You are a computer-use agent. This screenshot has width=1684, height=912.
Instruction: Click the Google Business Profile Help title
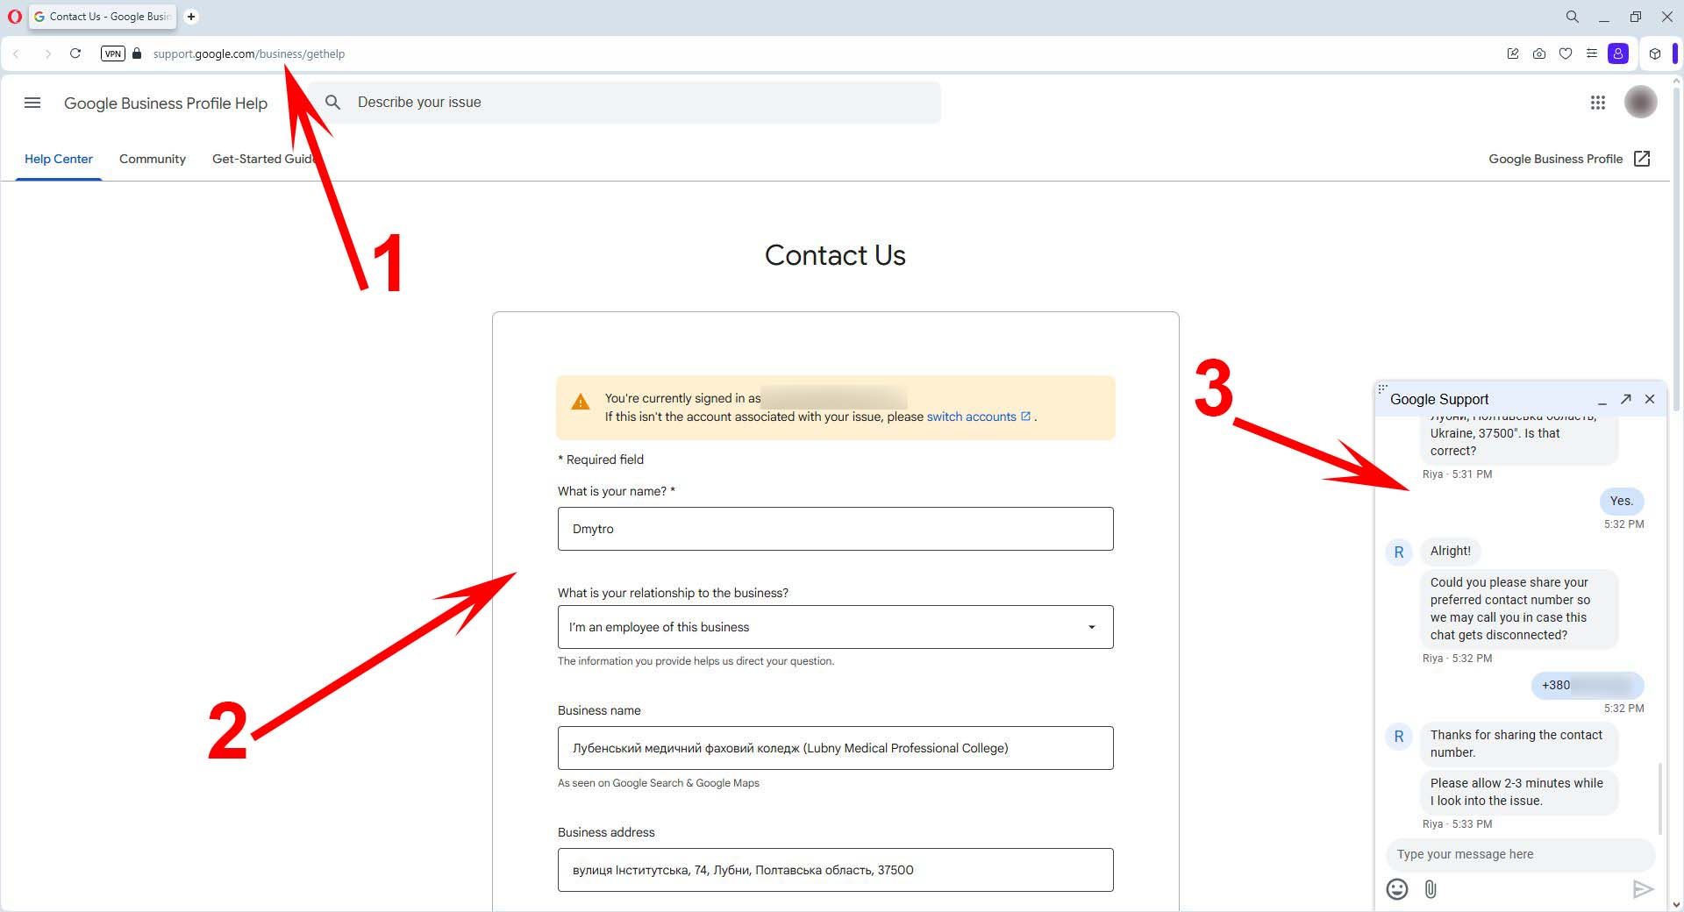pyautogui.click(x=166, y=103)
